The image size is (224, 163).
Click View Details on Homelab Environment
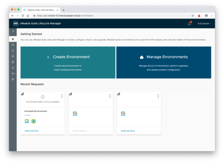pos(31,131)
